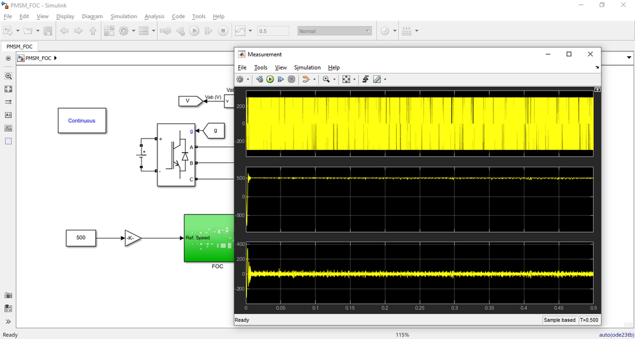Select the green FOC subsystem block
The width and height of the screenshot is (635, 339).
(x=209, y=238)
